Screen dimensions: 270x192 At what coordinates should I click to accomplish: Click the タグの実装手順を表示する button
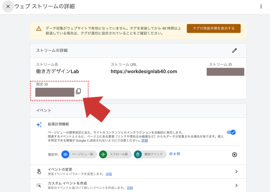point(214,28)
